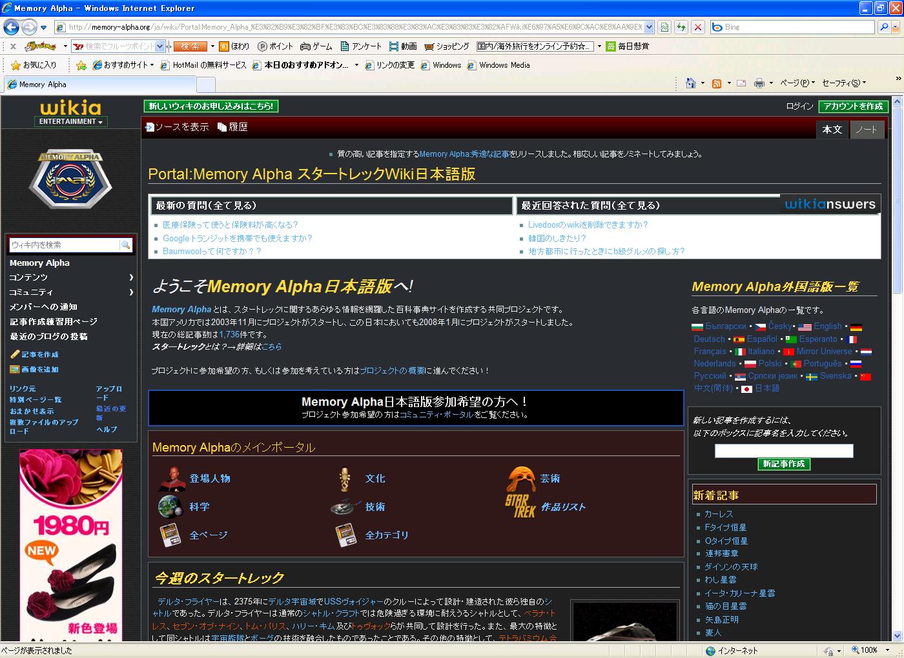Open おすすめサイト favorites link
The height and width of the screenshot is (658, 904).
123,65
